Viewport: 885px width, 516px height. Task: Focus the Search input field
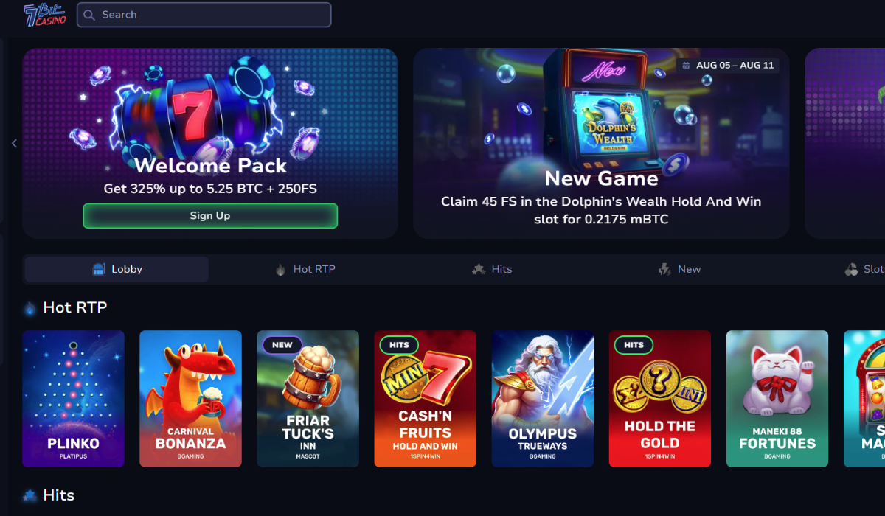point(204,15)
